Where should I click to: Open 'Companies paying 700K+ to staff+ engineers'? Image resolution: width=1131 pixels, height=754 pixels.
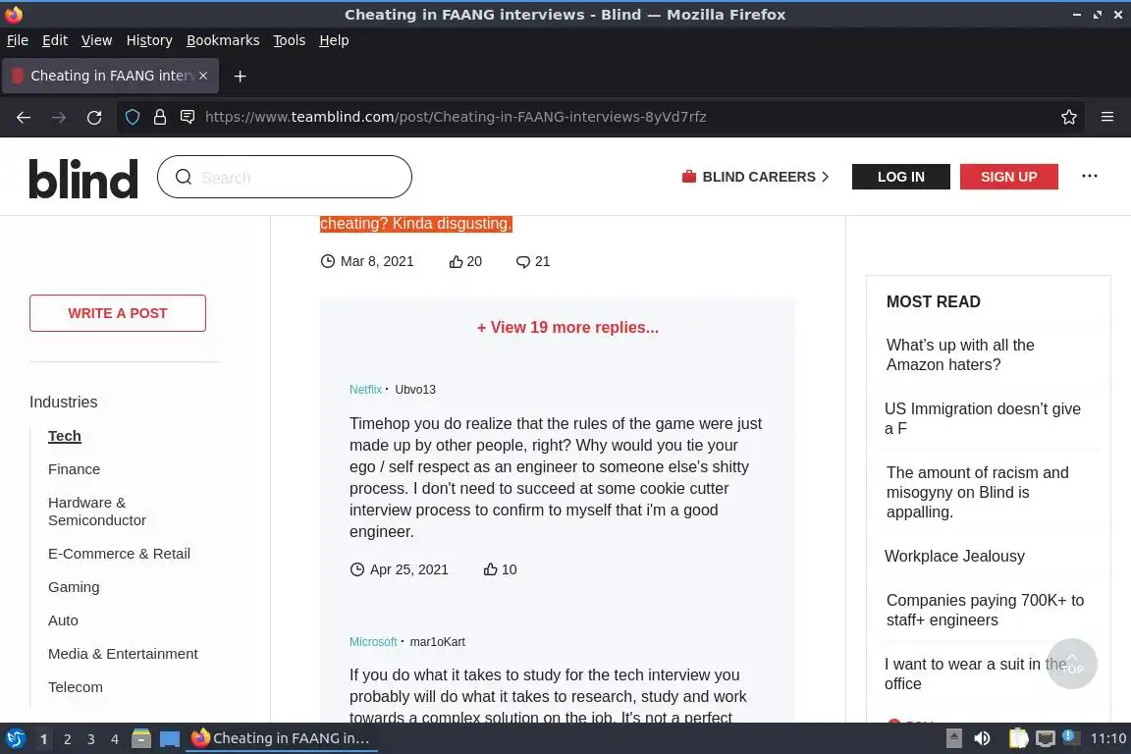pyautogui.click(x=985, y=611)
